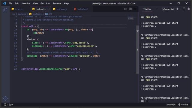
Task: Click the 'close' property in code
Action: point(35,43)
